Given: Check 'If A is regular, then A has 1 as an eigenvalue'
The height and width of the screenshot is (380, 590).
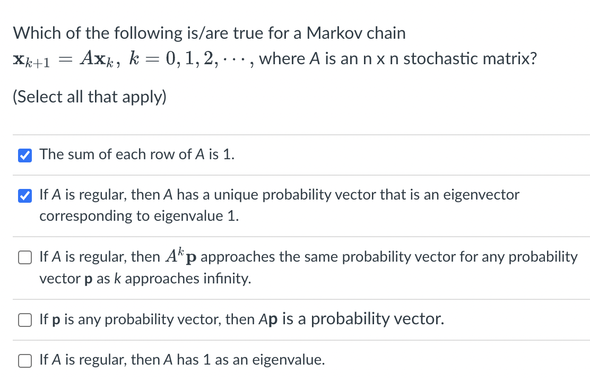Looking at the screenshot, I should tap(24, 360).
